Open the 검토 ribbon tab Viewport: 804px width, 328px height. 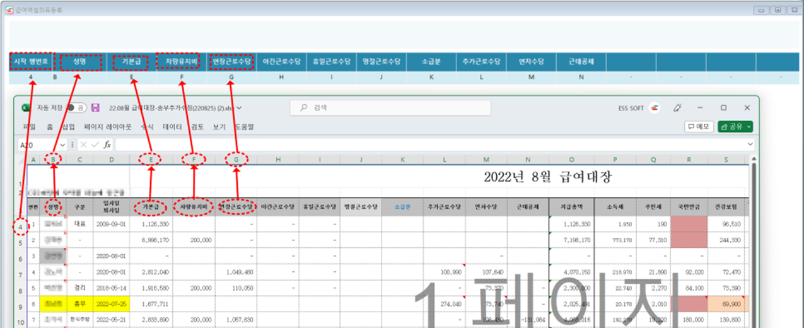197,127
